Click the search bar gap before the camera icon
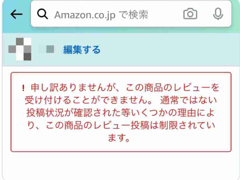The height and width of the screenshot is (180, 240). tap(165, 14)
